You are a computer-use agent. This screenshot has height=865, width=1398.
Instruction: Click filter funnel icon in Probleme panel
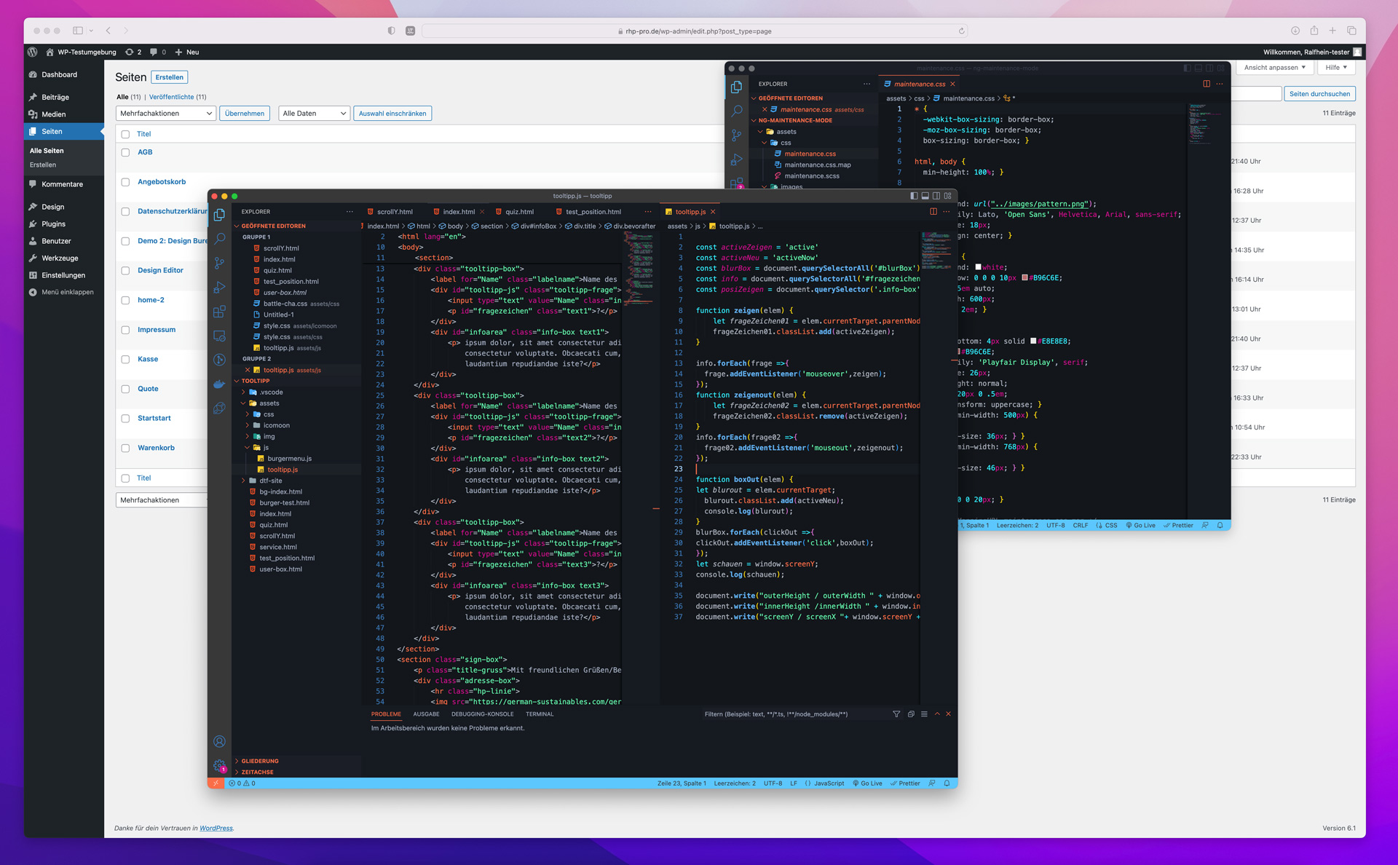point(896,714)
